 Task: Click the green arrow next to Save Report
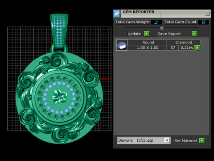(x=194, y=34)
